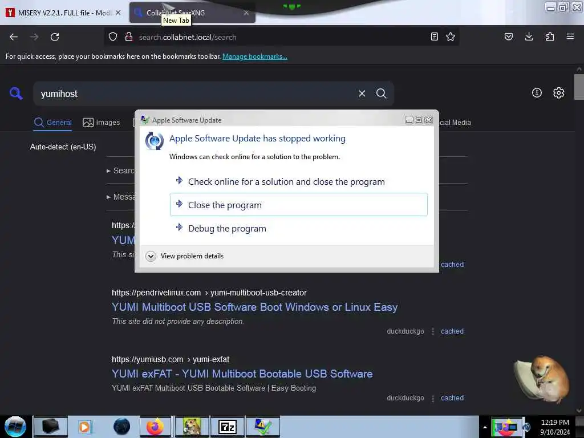Open Firefox hamburger application menu
The image size is (584, 438).
[x=570, y=36]
